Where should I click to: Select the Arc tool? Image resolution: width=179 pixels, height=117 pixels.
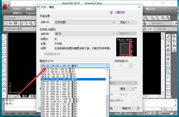4,59
